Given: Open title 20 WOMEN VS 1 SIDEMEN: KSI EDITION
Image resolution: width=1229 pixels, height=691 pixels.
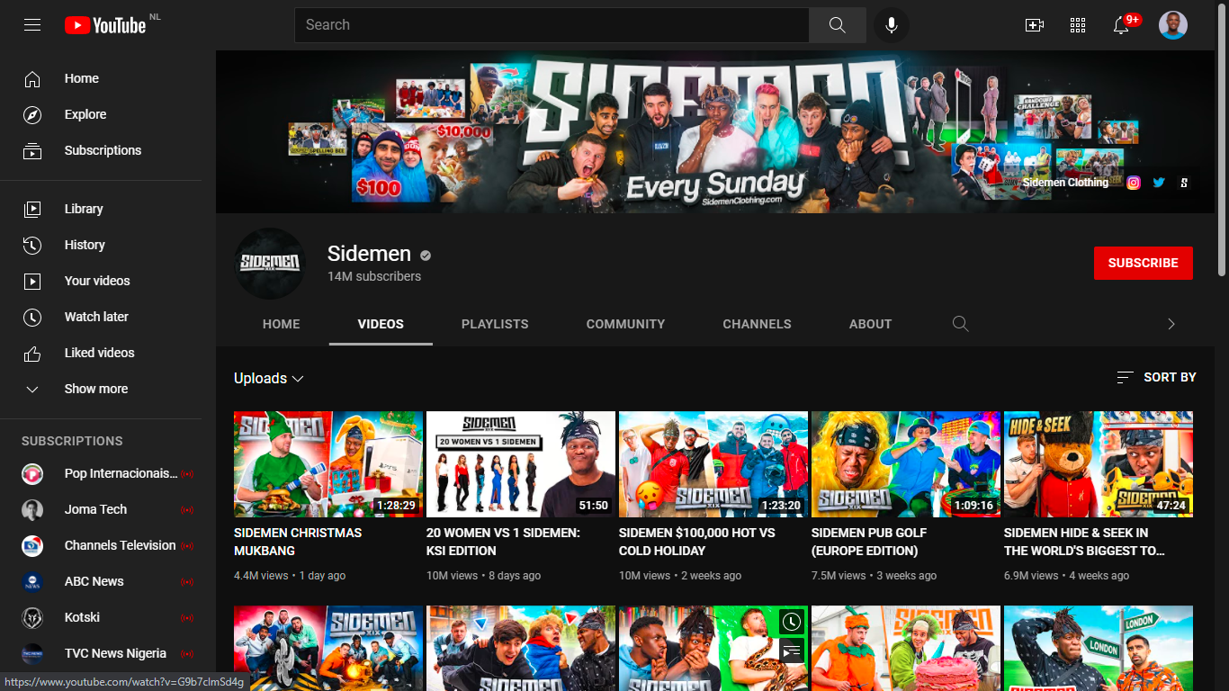Looking at the screenshot, I should click(503, 542).
